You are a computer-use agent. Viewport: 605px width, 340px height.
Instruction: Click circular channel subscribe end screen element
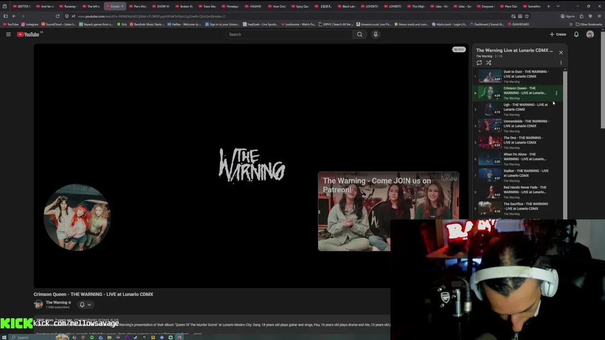tap(77, 217)
